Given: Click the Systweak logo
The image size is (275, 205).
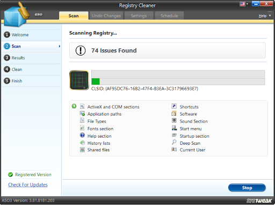Looking at the screenshot, I should click(259, 201).
